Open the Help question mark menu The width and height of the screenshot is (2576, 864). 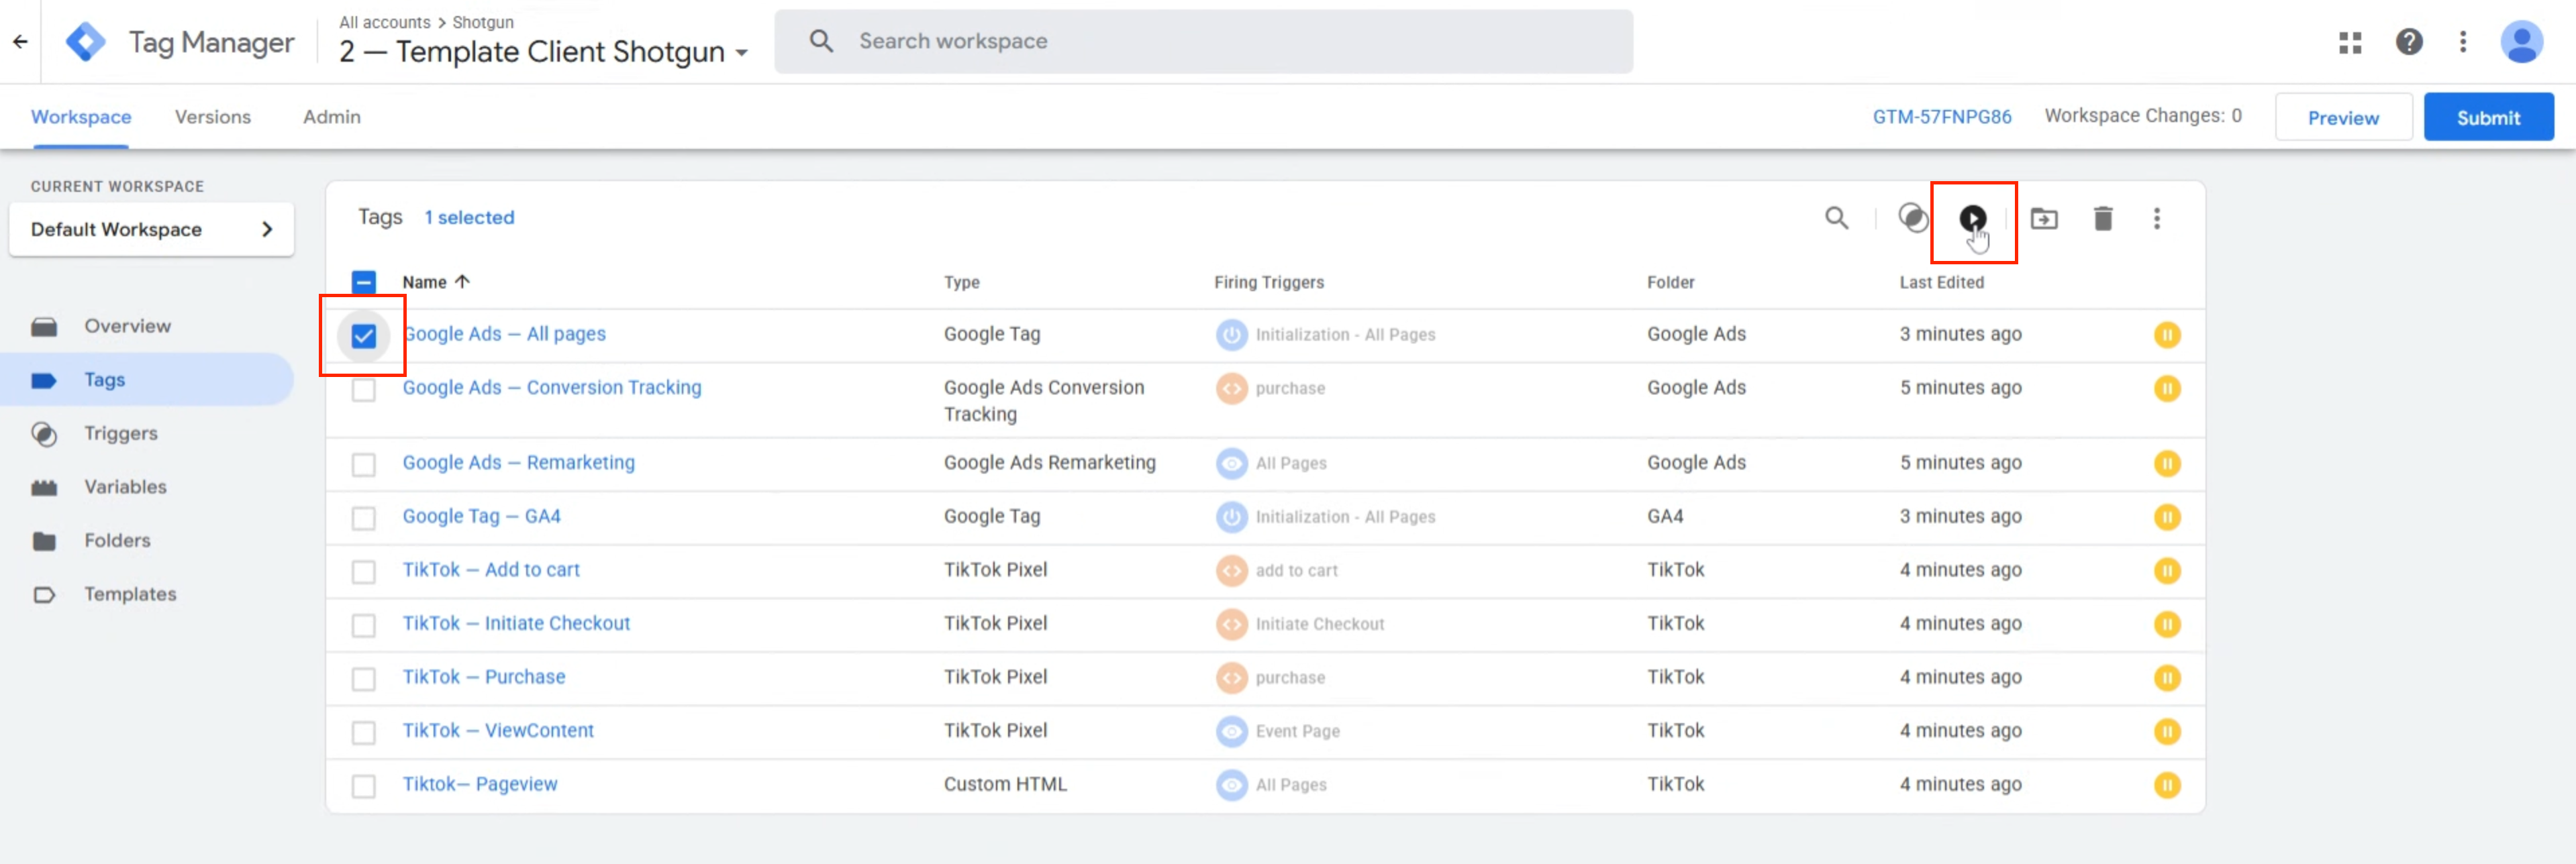(x=2409, y=42)
